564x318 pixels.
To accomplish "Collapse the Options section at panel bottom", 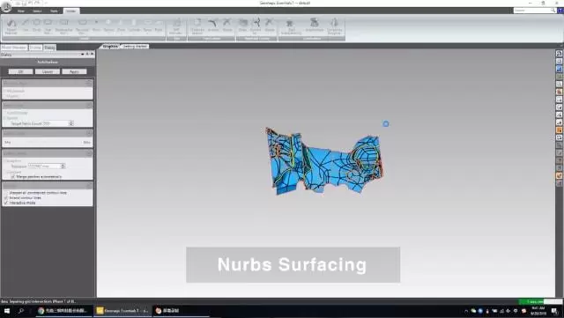I will click(89, 185).
